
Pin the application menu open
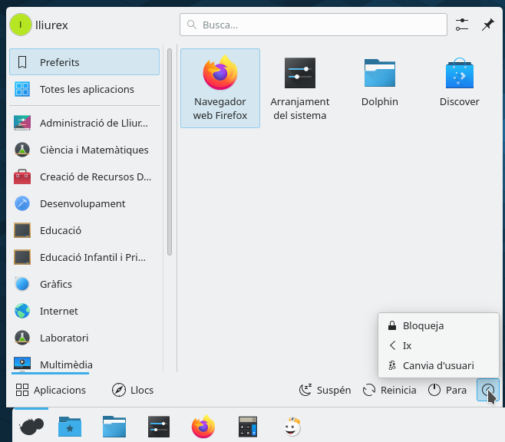[487, 25]
